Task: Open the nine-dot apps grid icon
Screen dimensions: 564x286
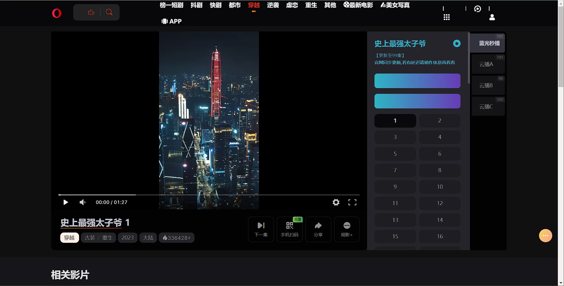Action: [x=446, y=17]
